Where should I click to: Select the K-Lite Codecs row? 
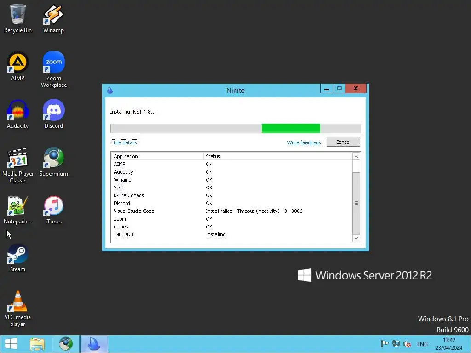click(231, 195)
